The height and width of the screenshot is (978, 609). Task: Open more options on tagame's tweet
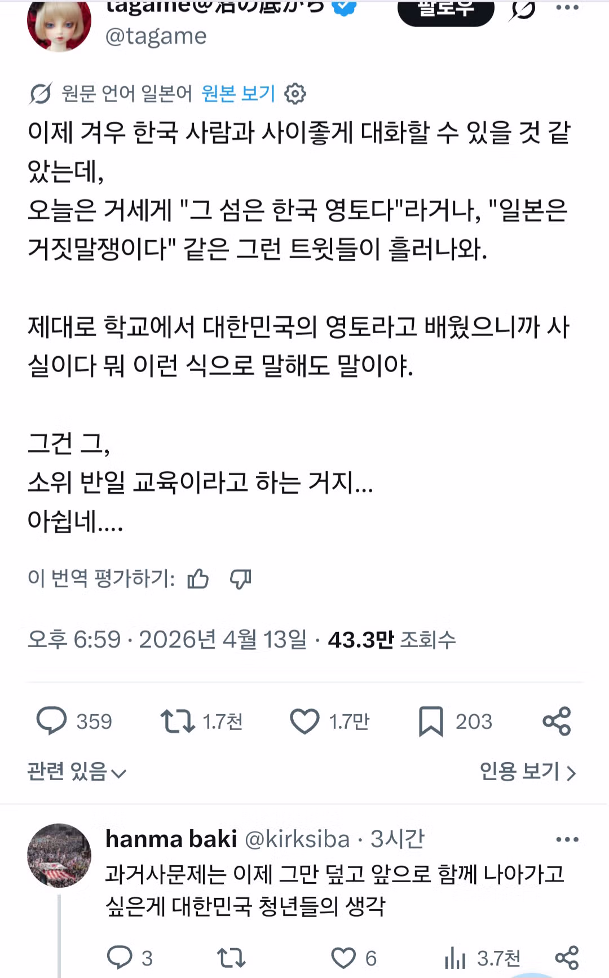click(567, 8)
